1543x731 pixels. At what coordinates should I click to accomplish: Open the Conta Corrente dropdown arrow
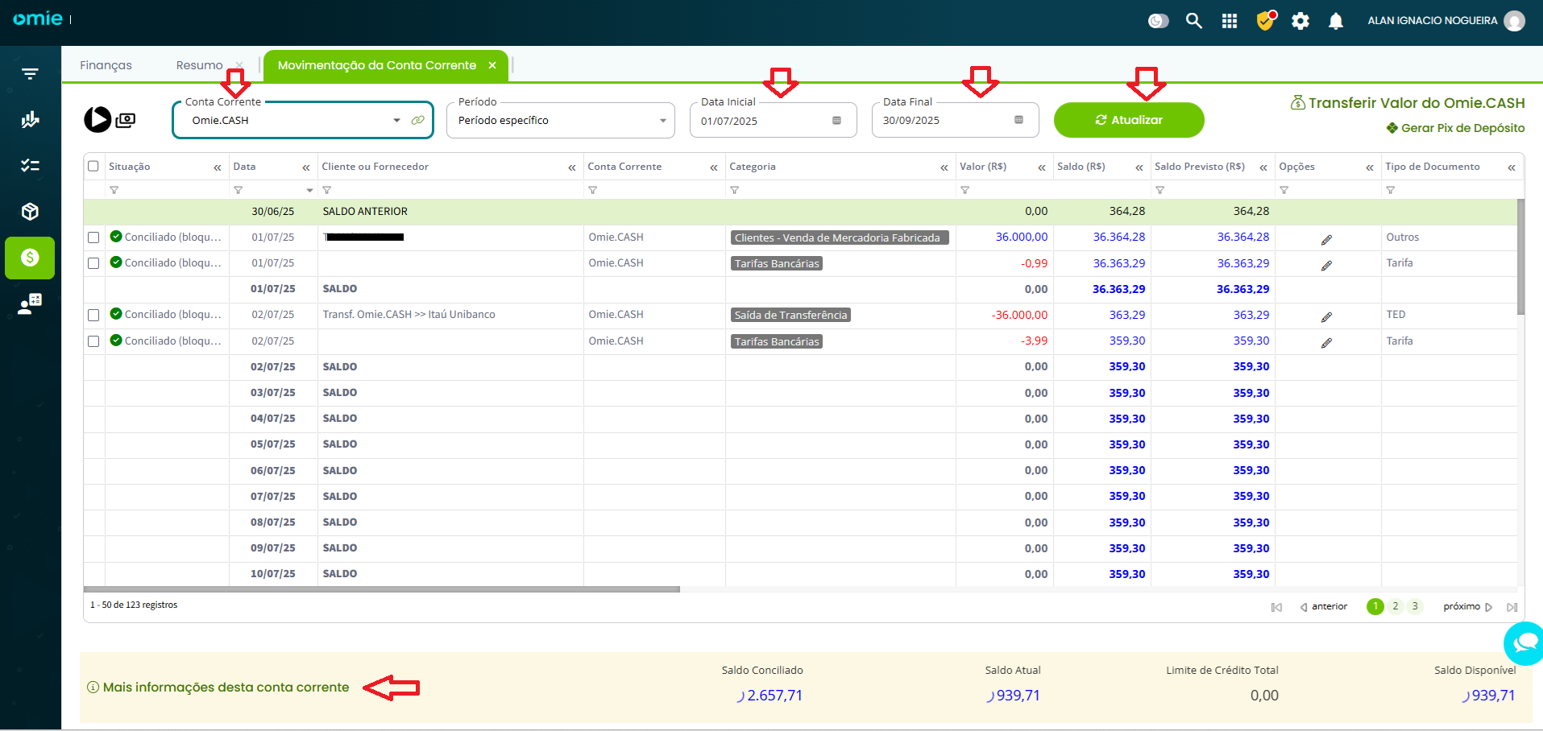coord(396,121)
